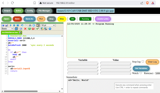Open the Basic language dropdown
This screenshot has width=160, height=93.
click(7, 29)
